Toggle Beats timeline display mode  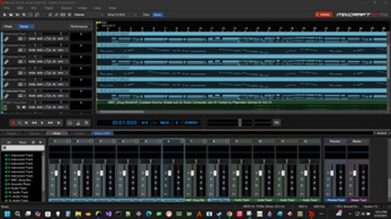click(x=158, y=15)
